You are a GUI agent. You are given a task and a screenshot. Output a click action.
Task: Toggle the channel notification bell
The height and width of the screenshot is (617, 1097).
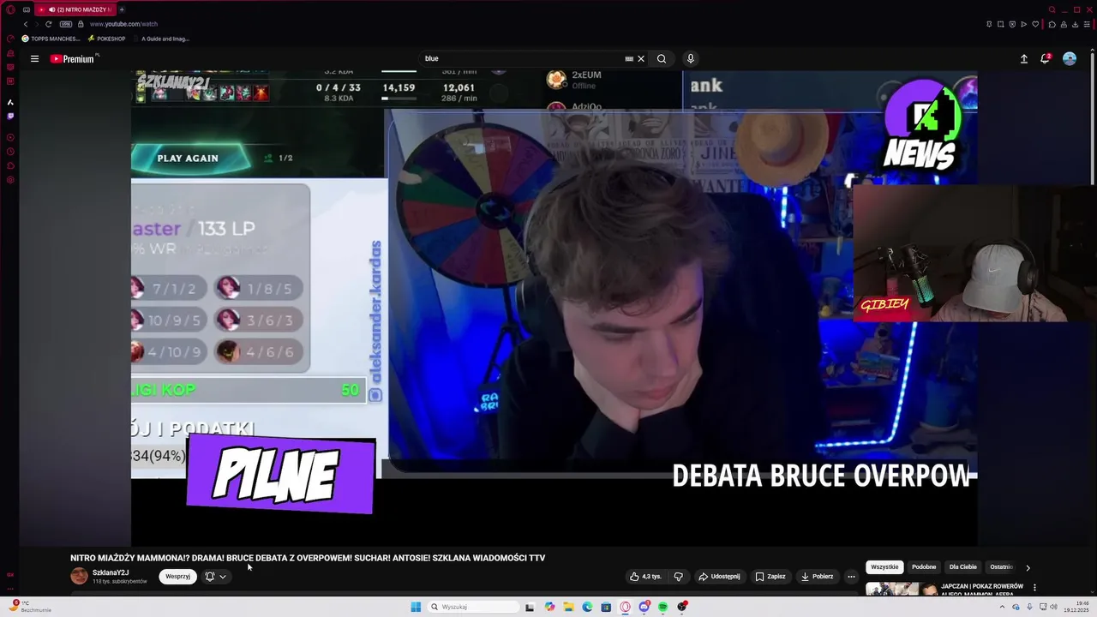pyautogui.click(x=209, y=577)
